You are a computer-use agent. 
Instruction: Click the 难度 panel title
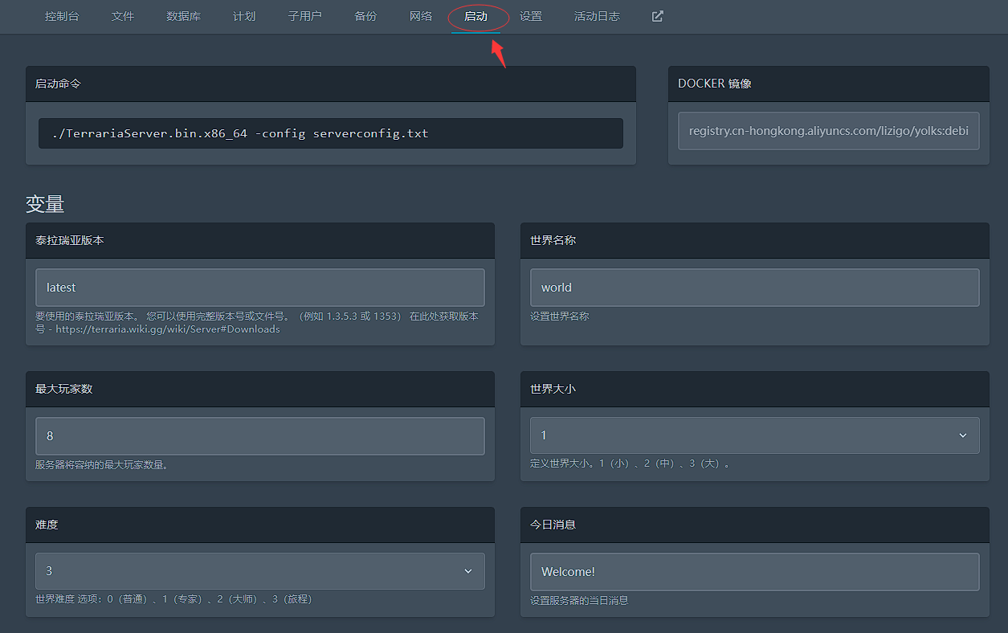[x=47, y=525]
